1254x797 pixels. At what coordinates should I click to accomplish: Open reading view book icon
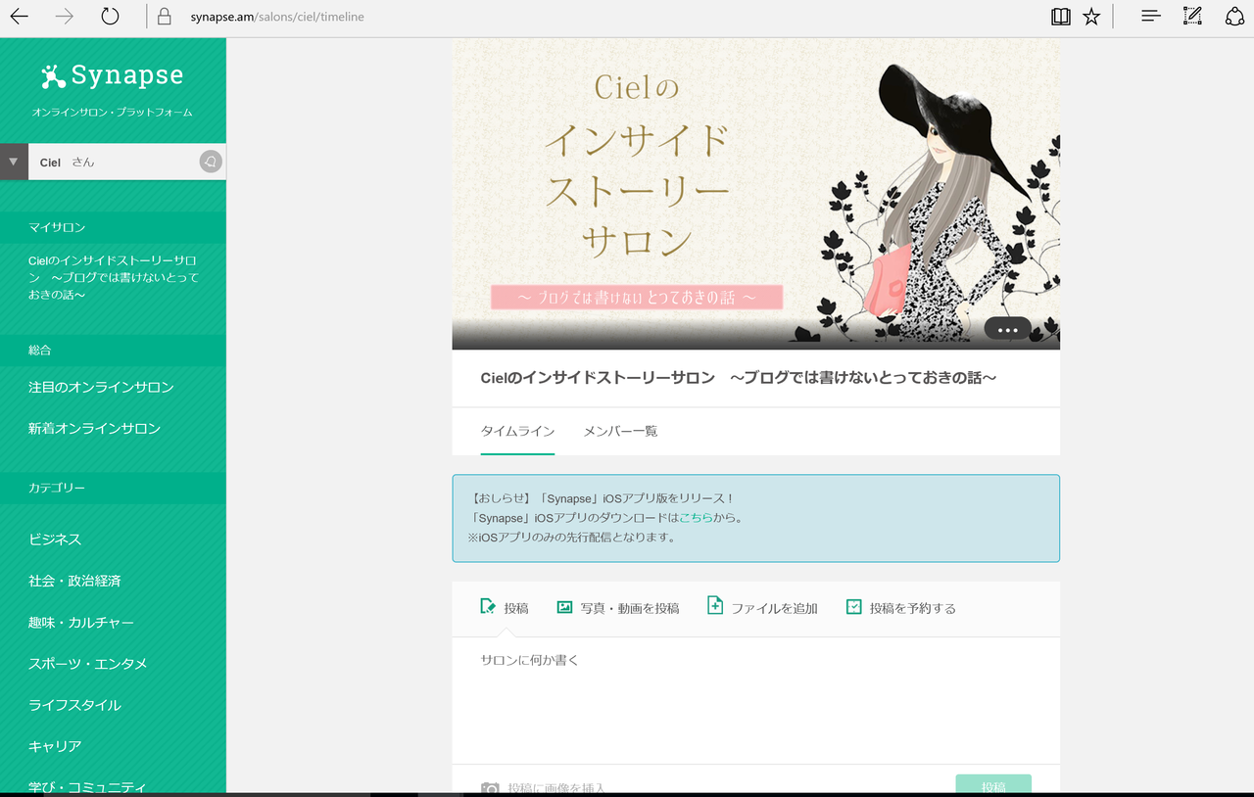click(1060, 17)
